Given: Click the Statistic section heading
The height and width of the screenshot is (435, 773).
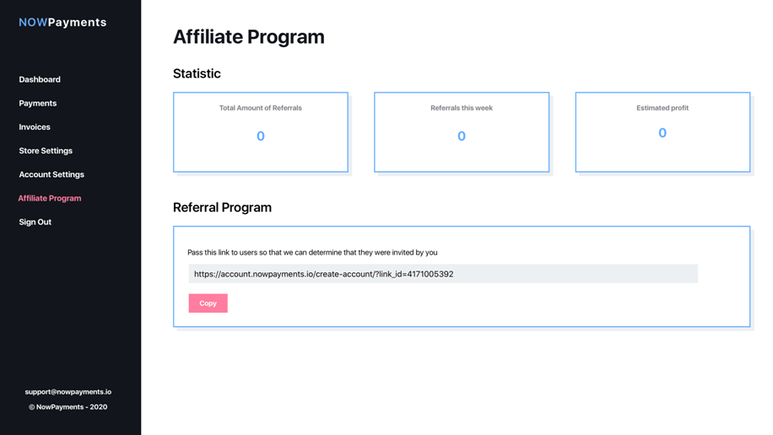Looking at the screenshot, I should 197,73.
